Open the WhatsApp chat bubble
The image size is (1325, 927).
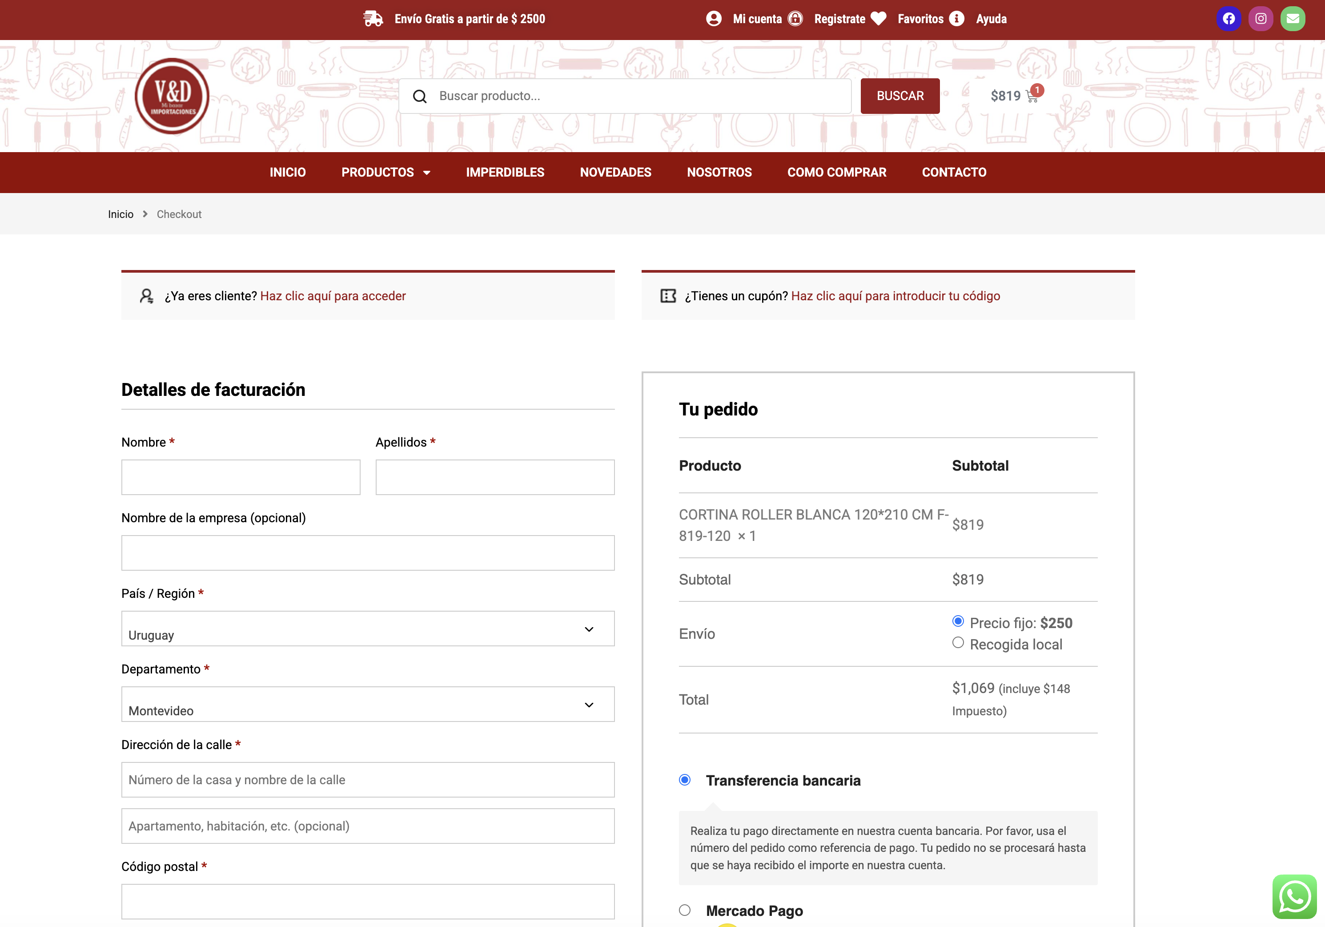click(x=1294, y=896)
